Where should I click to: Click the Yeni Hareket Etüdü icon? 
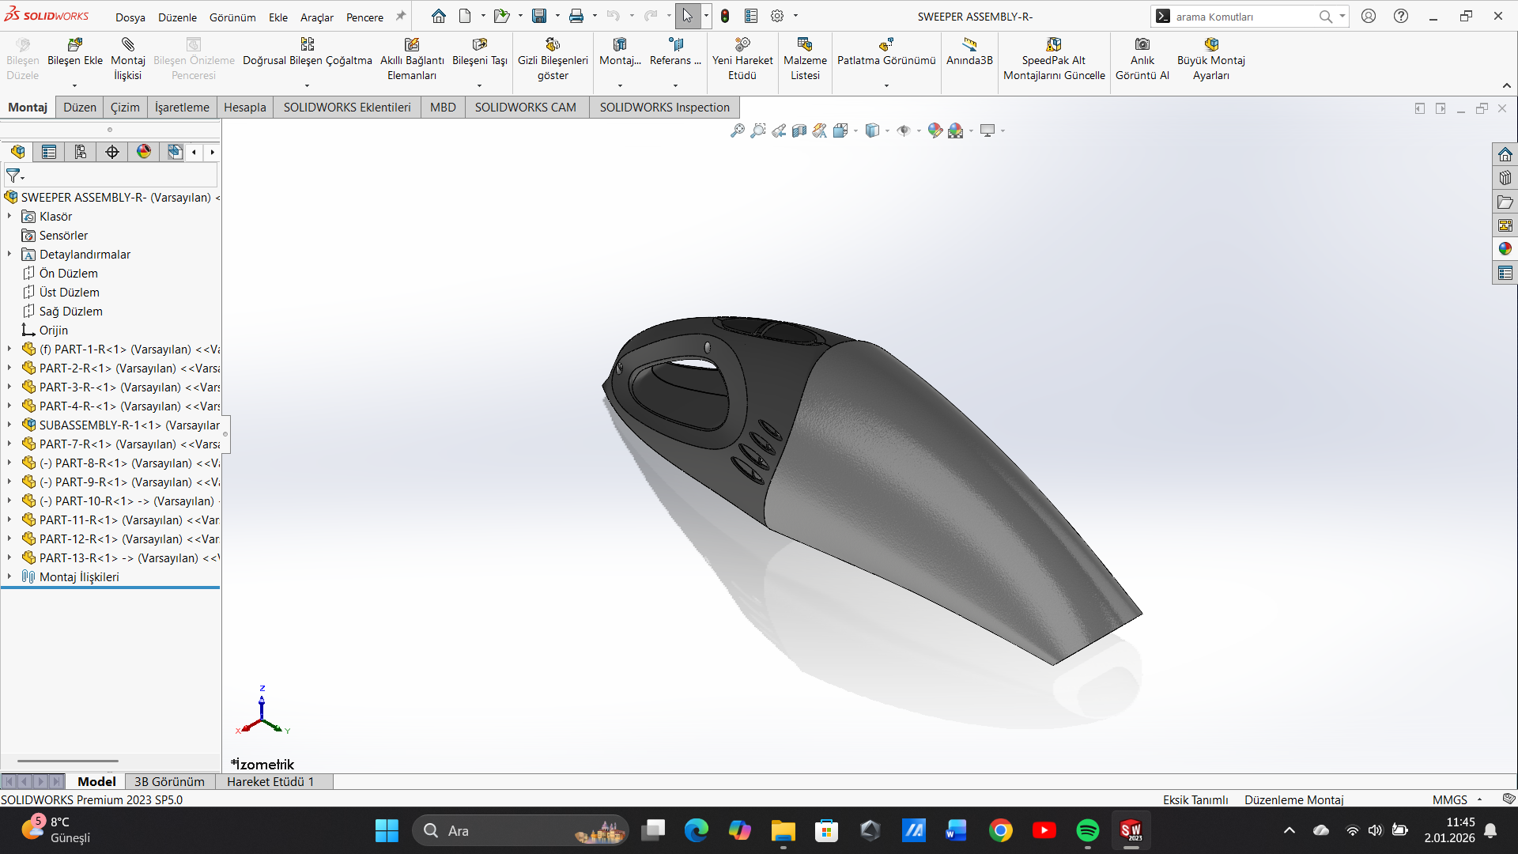[x=742, y=45]
